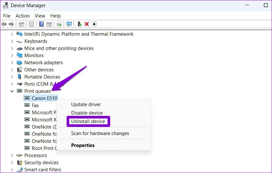Select the Portable Devices tree label
The height and width of the screenshot is (173, 272).
click(x=42, y=77)
